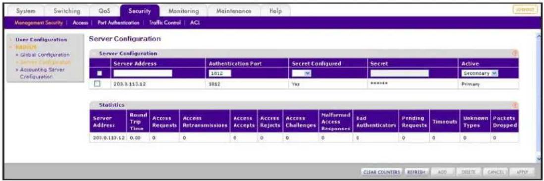Image resolution: width=544 pixels, height=181 pixels.
Task: Click the Server Address input field
Action: (143, 73)
